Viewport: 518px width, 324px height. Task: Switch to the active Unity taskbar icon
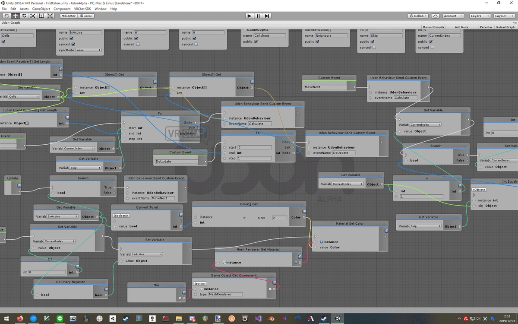pyautogui.click(x=338, y=319)
